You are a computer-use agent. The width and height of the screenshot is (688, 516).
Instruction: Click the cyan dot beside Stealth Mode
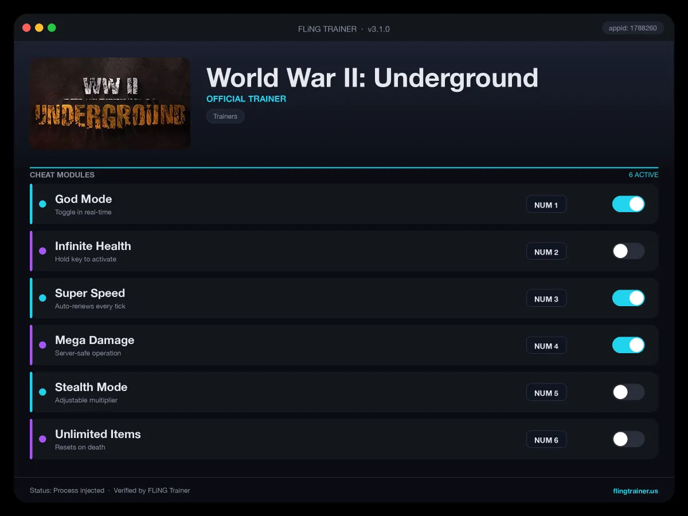[x=42, y=392]
